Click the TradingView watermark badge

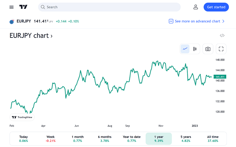(x=22, y=117)
